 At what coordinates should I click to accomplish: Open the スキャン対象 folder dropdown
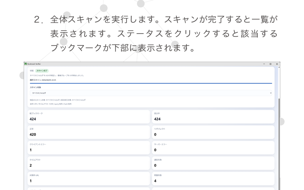coord(151,93)
